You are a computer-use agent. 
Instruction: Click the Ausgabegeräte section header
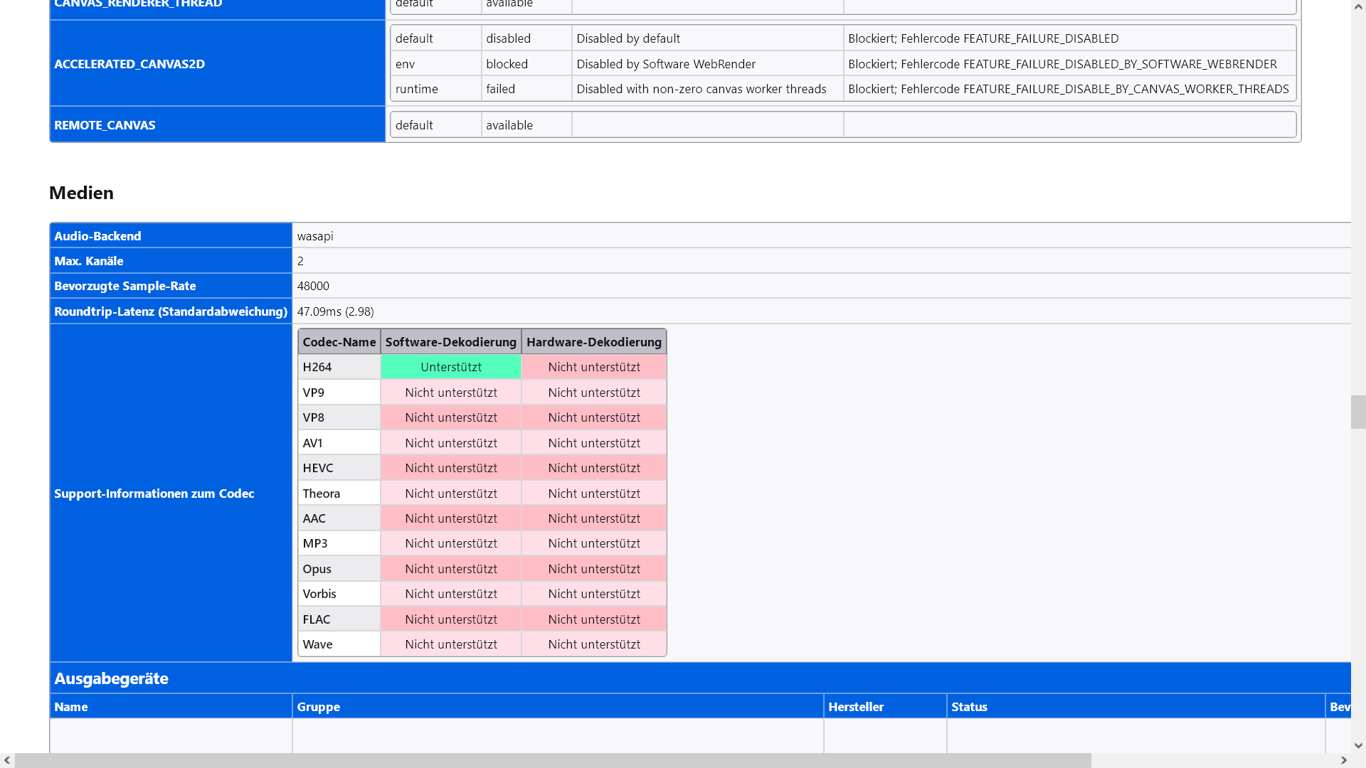[x=111, y=678]
